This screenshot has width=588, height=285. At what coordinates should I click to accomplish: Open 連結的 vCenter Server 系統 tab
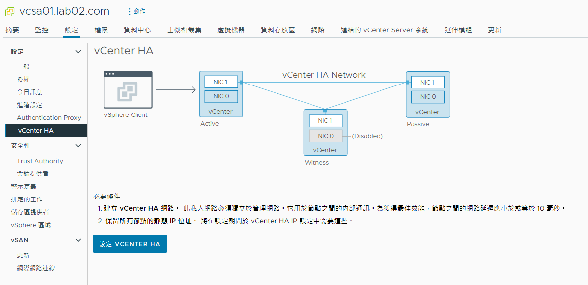tap(384, 30)
